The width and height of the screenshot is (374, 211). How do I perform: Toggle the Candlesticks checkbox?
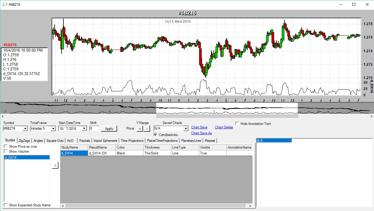156,135
